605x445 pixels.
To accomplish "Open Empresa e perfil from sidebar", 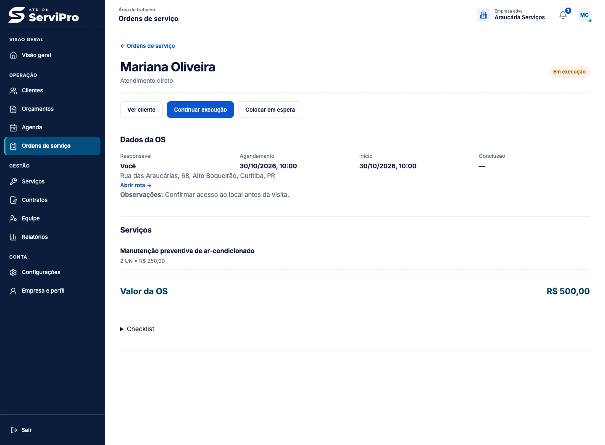I will pos(53,291).
